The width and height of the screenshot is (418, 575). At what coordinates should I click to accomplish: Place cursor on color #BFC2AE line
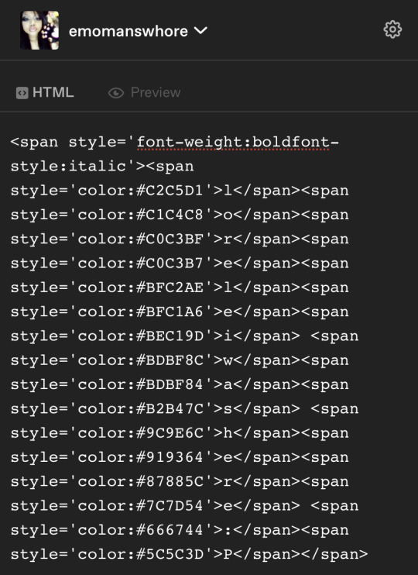pos(180,287)
